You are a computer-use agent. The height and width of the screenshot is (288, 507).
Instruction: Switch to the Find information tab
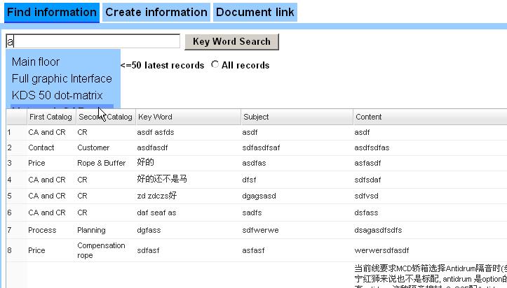(51, 12)
